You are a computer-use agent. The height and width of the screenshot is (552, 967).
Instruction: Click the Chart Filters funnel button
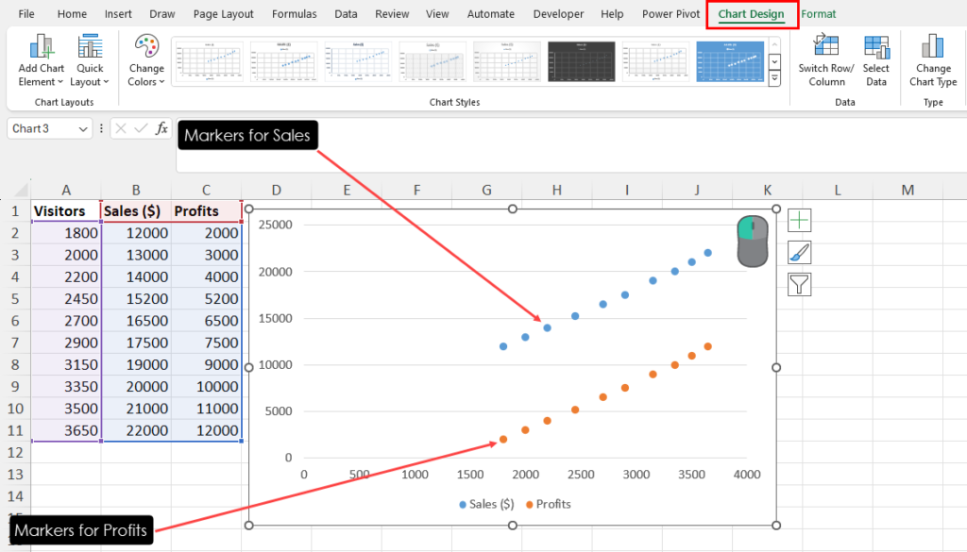[x=799, y=285]
